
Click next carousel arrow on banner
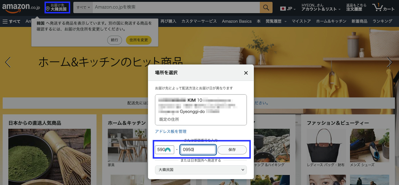click(x=389, y=62)
